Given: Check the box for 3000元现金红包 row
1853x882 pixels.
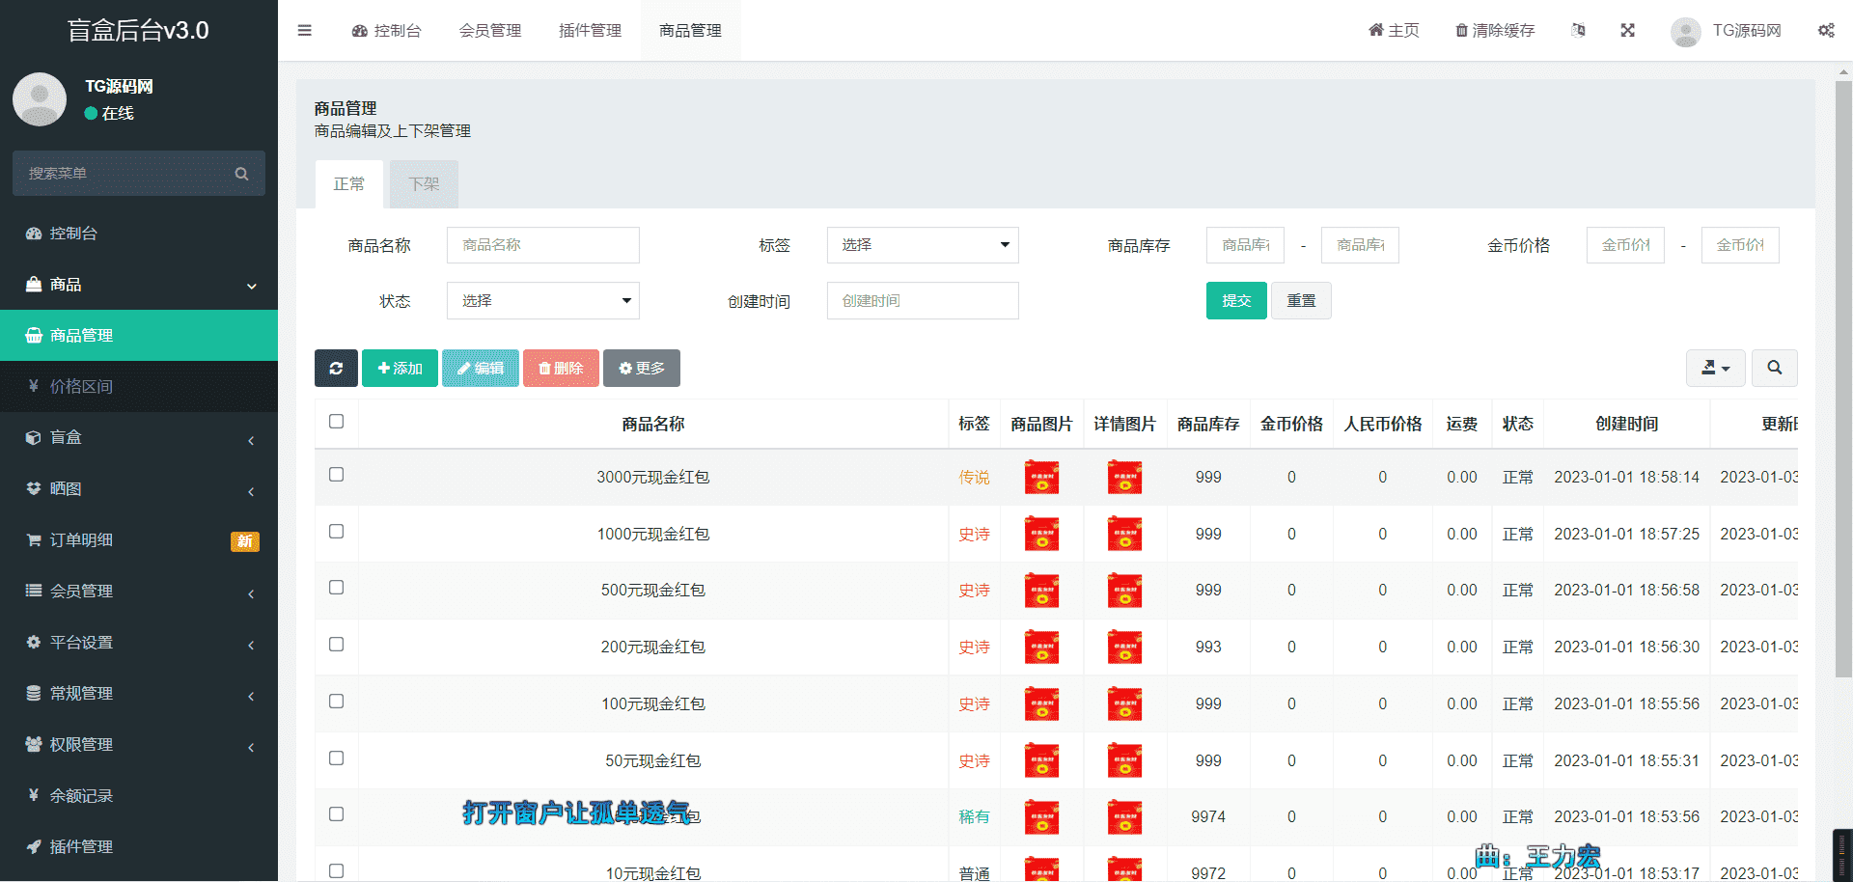Looking at the screenshot, I should tap(336, 475).
